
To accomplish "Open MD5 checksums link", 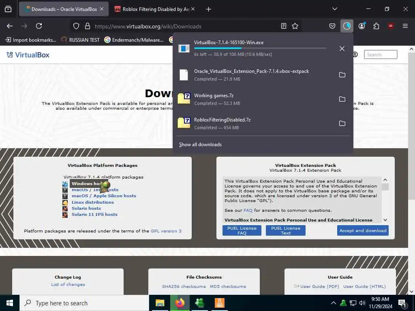I will tap(228, 286).
